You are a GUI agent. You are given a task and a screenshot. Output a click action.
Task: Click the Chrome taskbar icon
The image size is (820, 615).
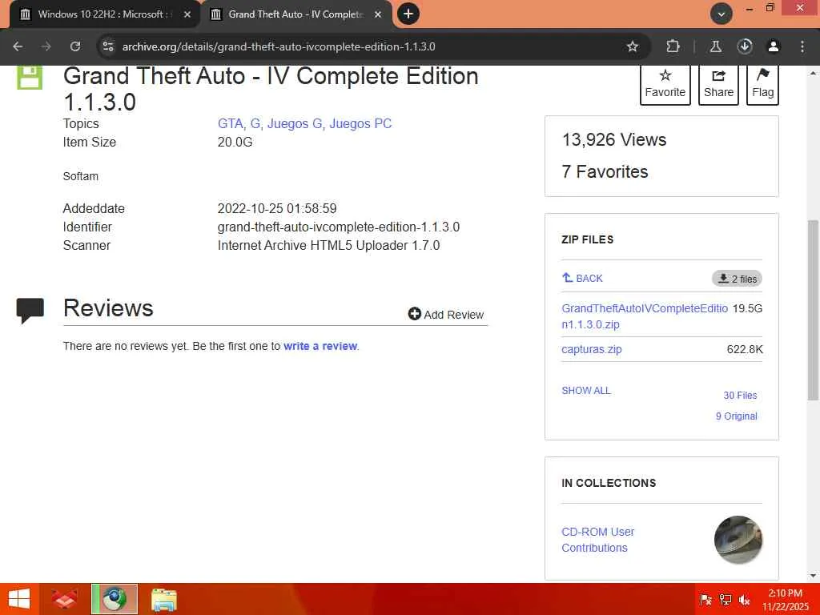point(115,599)
